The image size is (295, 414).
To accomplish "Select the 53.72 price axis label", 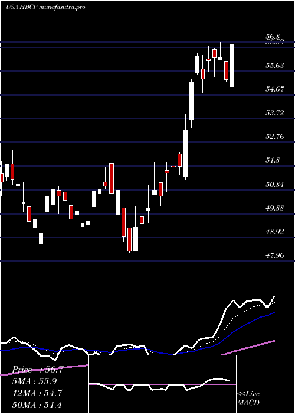I will coord(275,113).
